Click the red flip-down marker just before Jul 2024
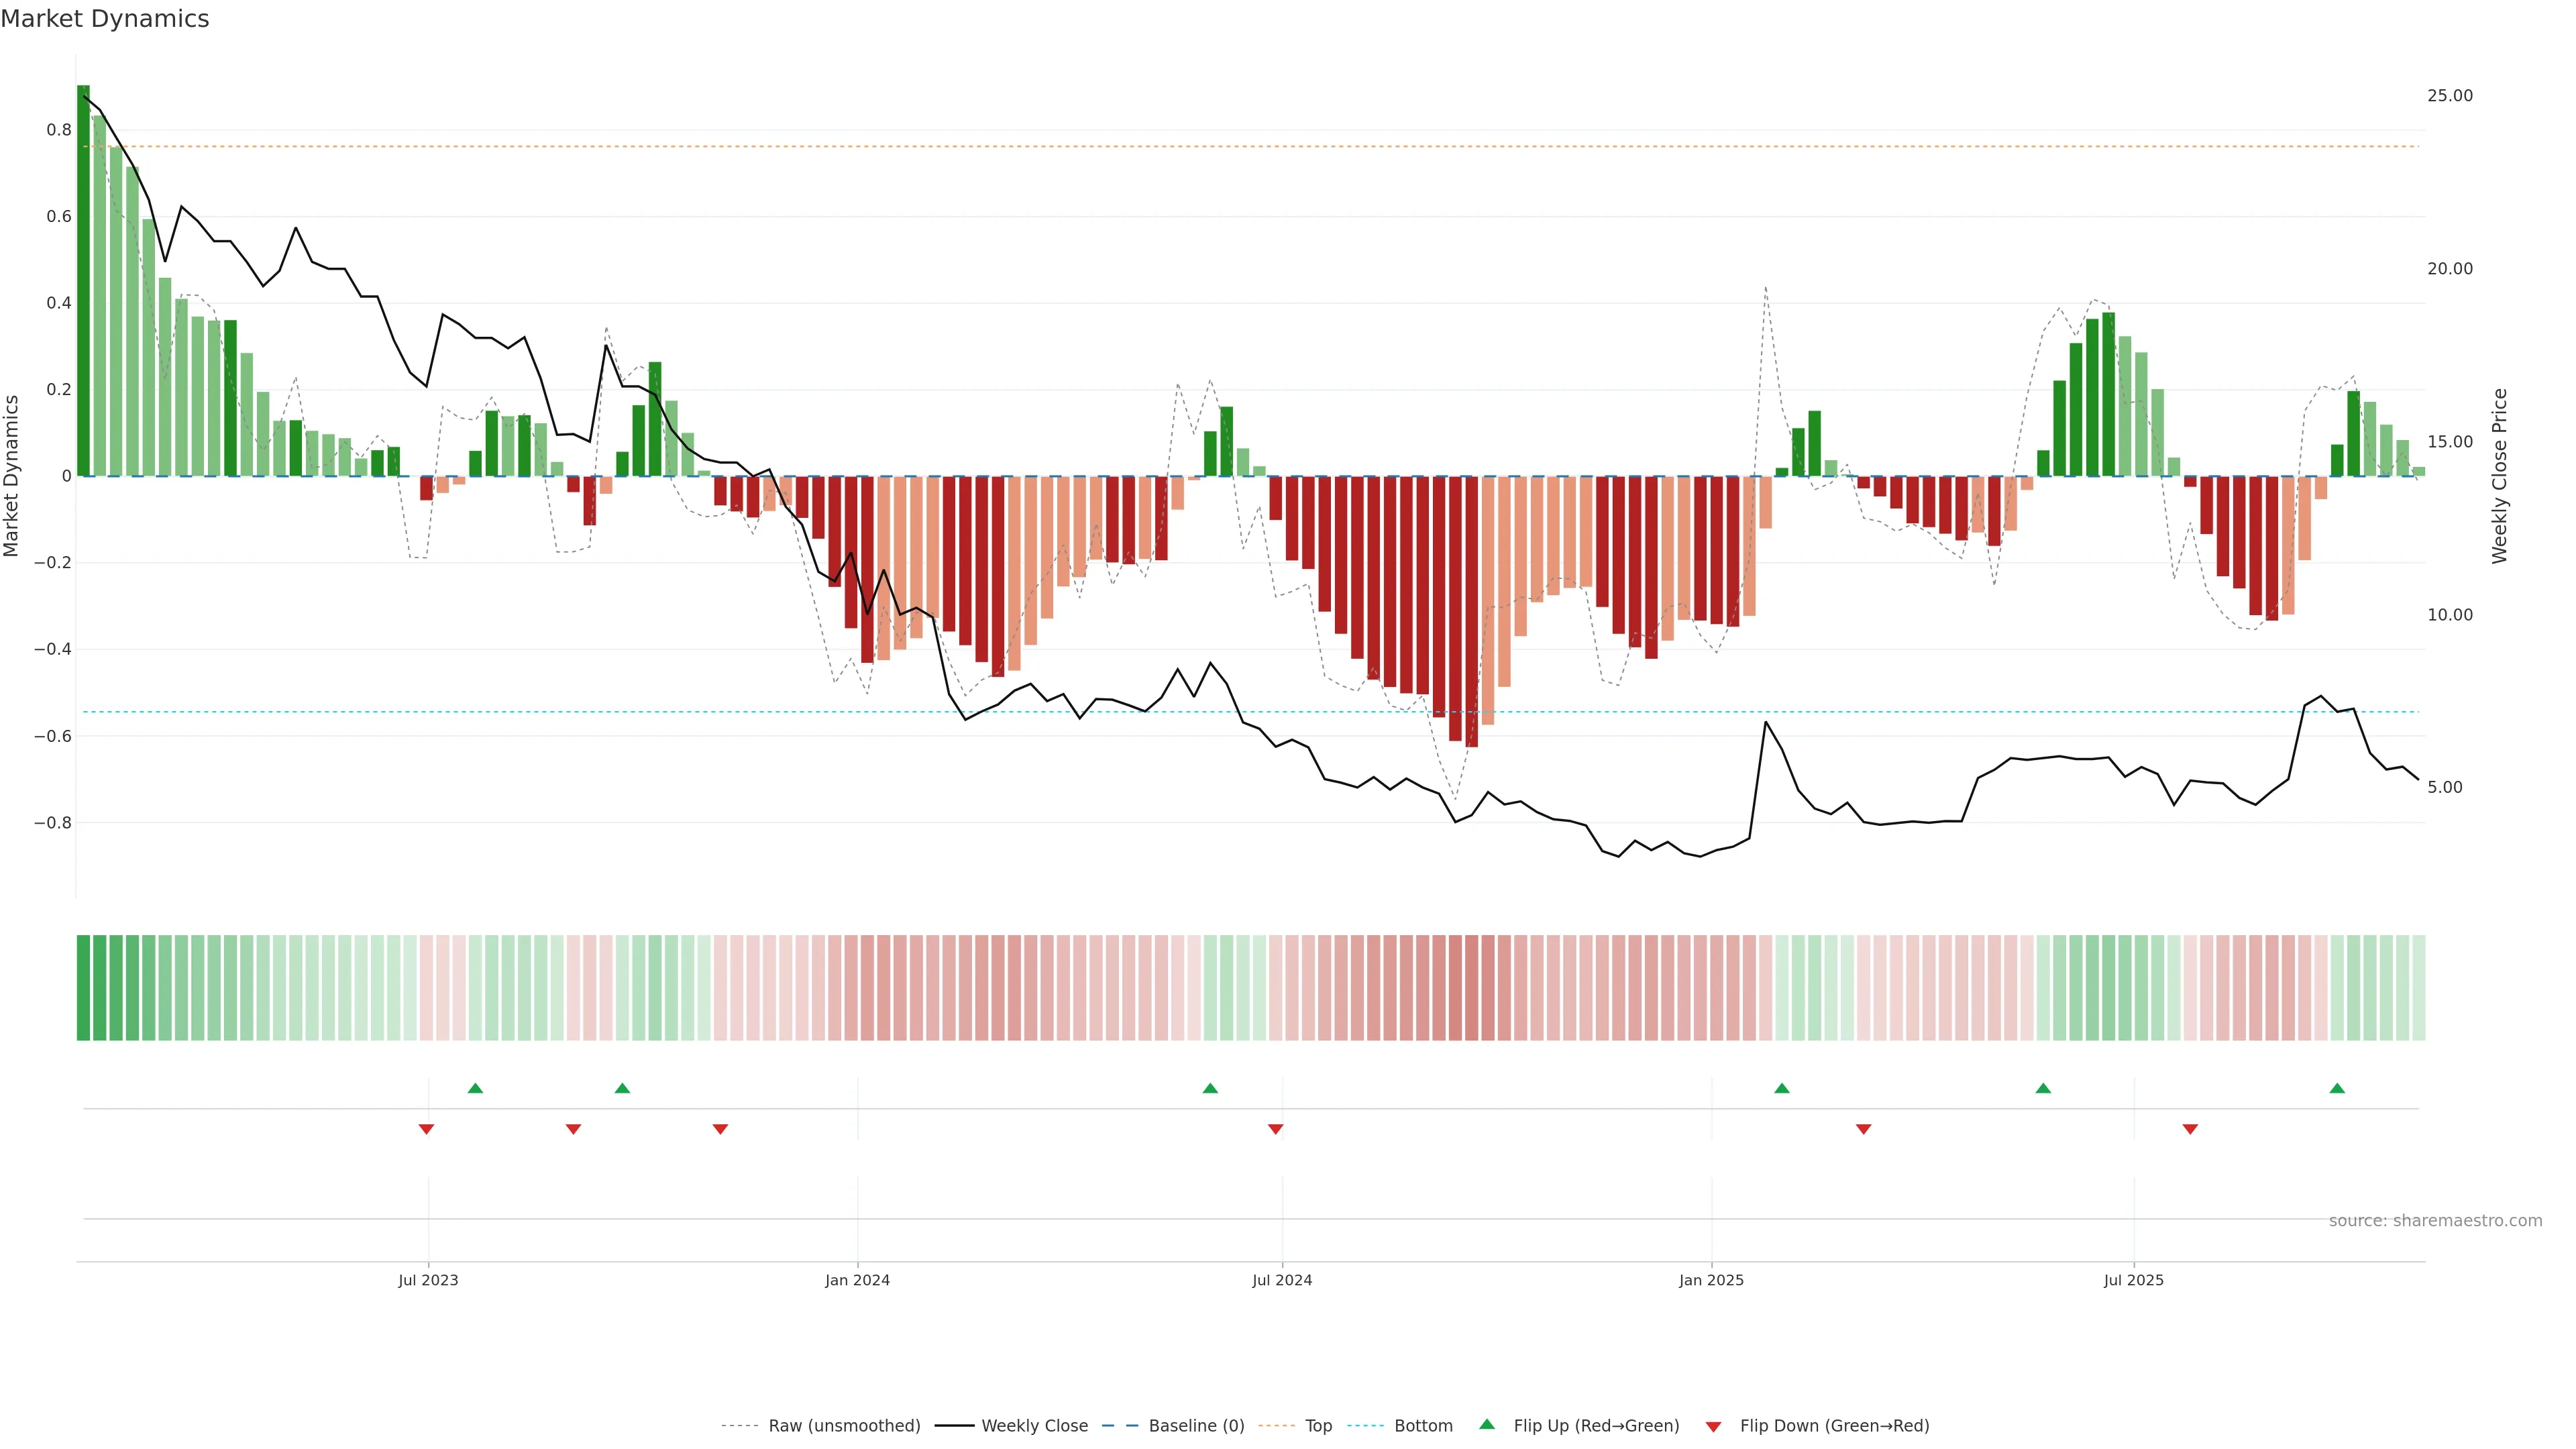2576x1449 pixels. tap(1275, 1129)
